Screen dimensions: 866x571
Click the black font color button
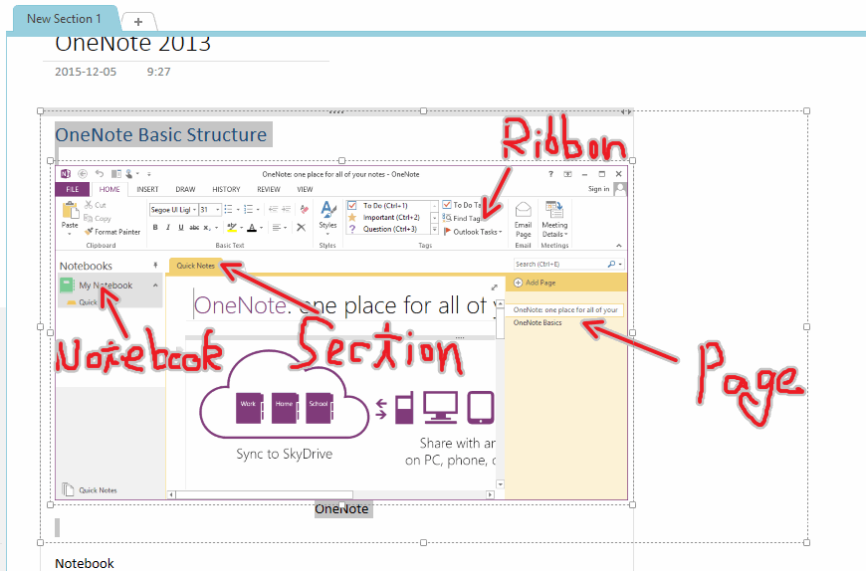(252, 227)
